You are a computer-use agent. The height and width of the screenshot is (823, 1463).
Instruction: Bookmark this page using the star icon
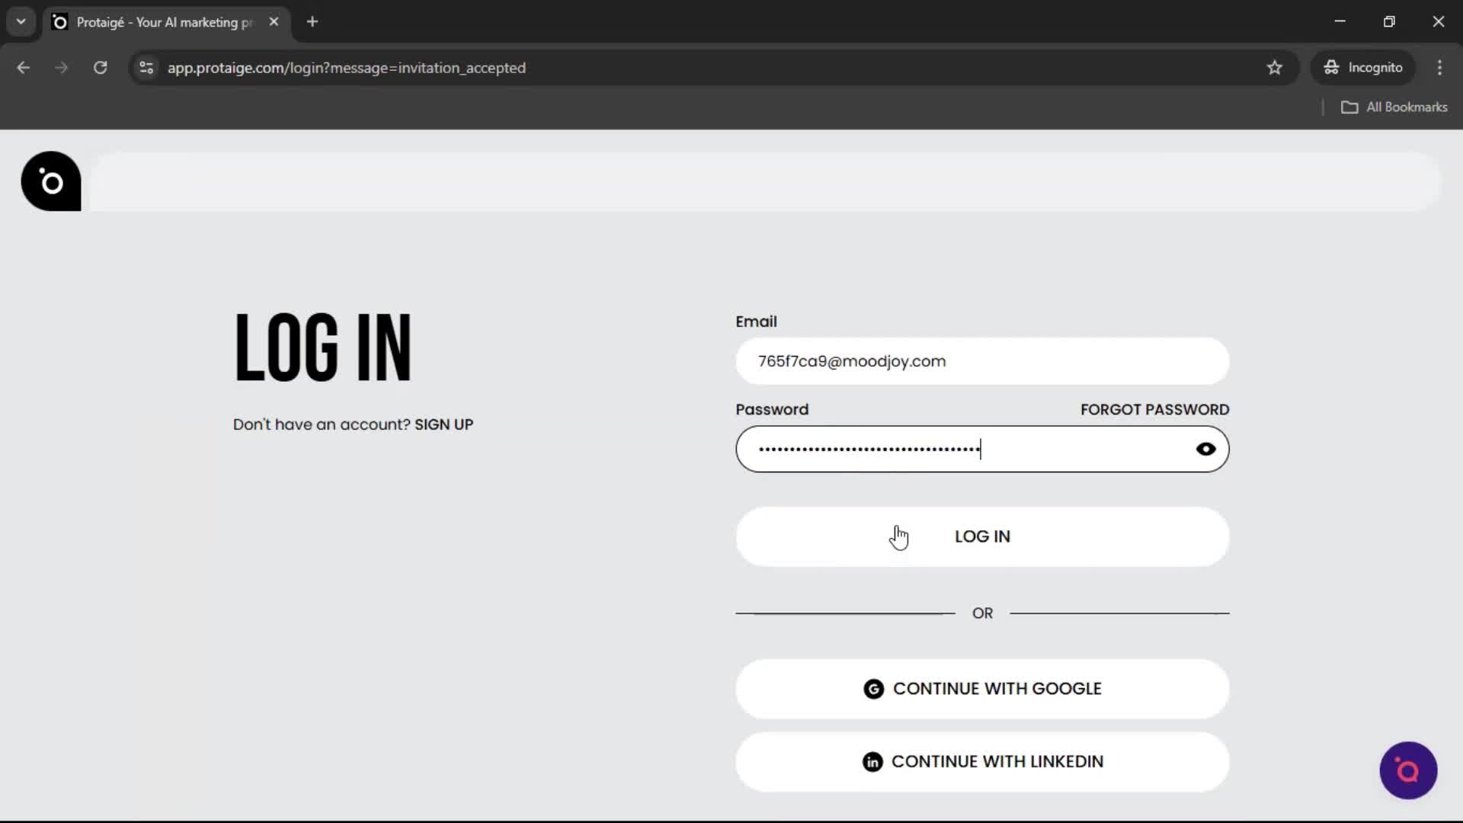point(1275,68)
